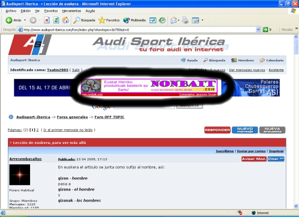
Task: Open the Mail icon dropdown arrow
Action: click(179, 20)
